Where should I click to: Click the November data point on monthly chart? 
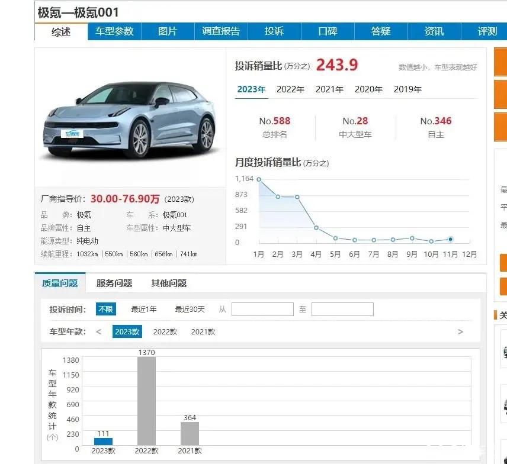click(450, 239)
